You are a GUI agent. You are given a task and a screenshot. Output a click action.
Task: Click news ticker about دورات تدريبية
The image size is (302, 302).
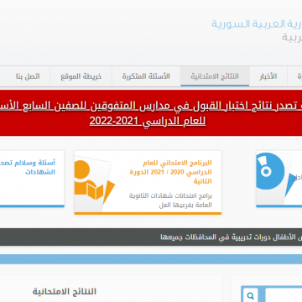[x=231, y=237]
